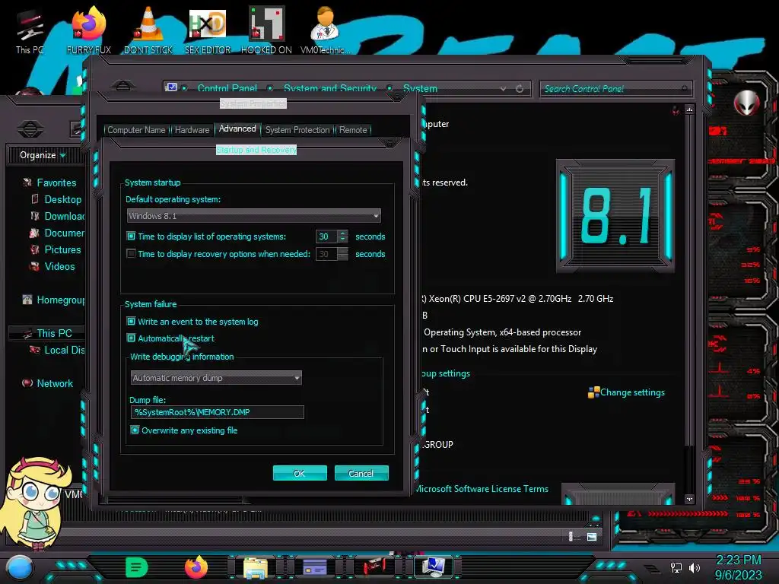
Task: Open the SEX EDITOR HxD desktop shortcut
Action: point(208,30)
